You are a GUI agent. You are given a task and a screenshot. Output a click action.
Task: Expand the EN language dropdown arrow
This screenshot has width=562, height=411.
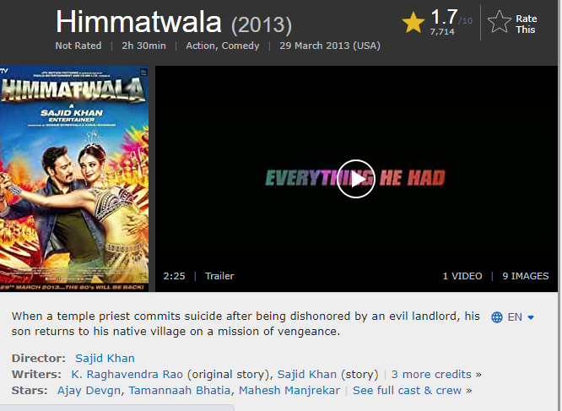pos(531,317)
